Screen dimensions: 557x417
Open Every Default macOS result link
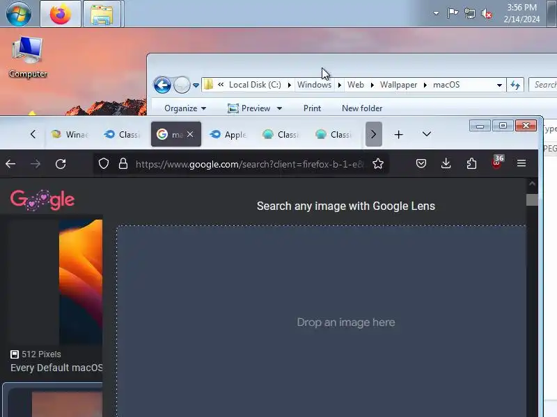pyautogui.click(x=56, y=368)
